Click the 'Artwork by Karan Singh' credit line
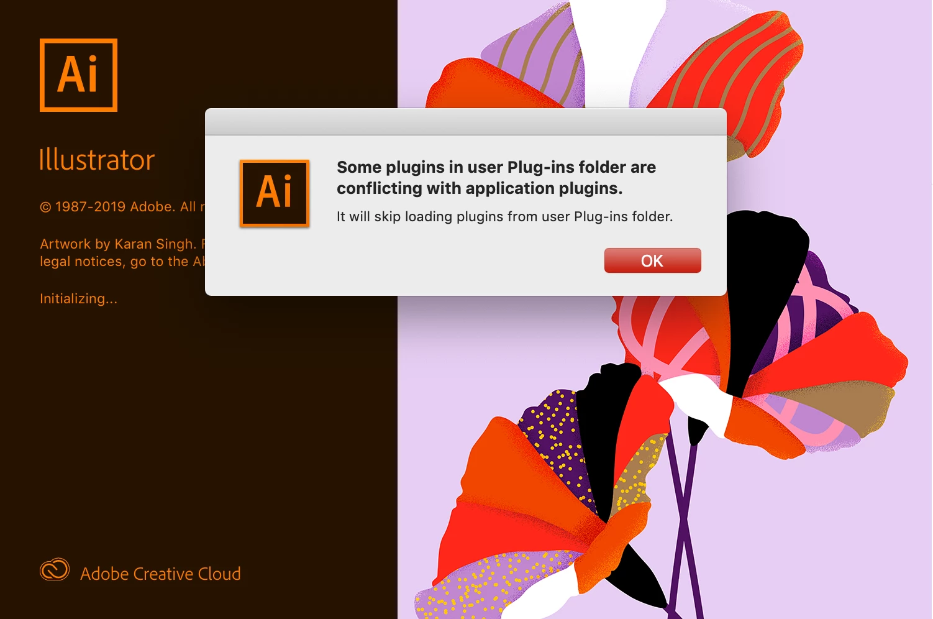The image size is (933, 619). pos(122,244)
